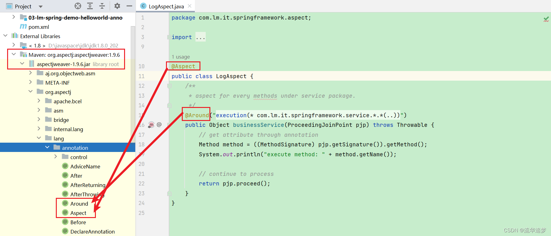Click pom.xml Maven file icon
551x236 pixels.
(x=23, y=26)
